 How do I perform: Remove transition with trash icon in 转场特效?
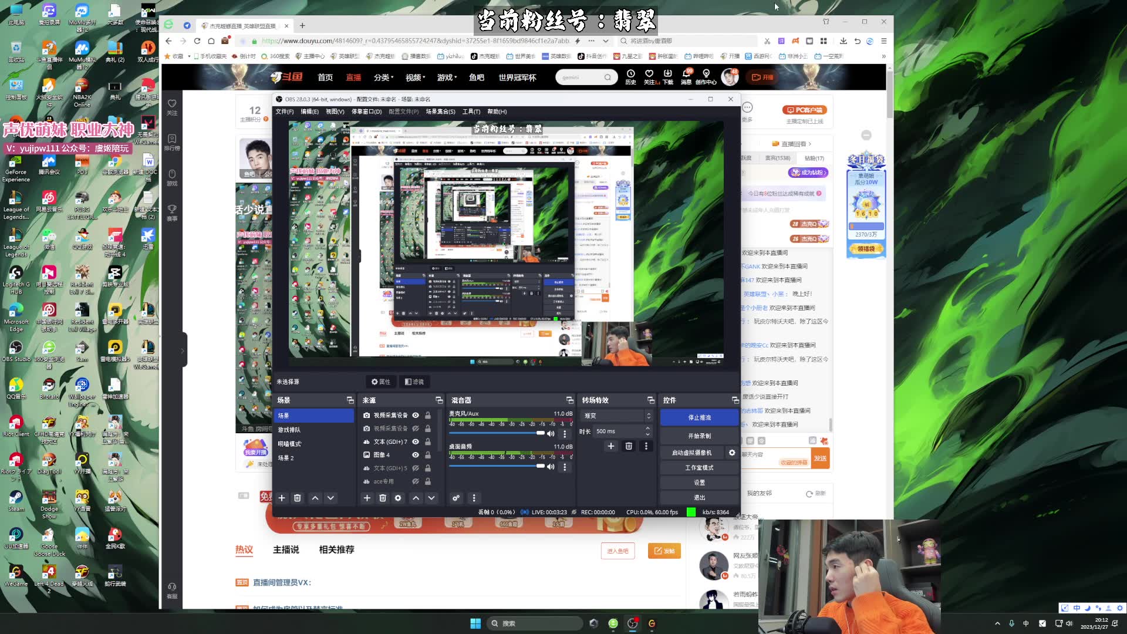(x=629, y=446)
